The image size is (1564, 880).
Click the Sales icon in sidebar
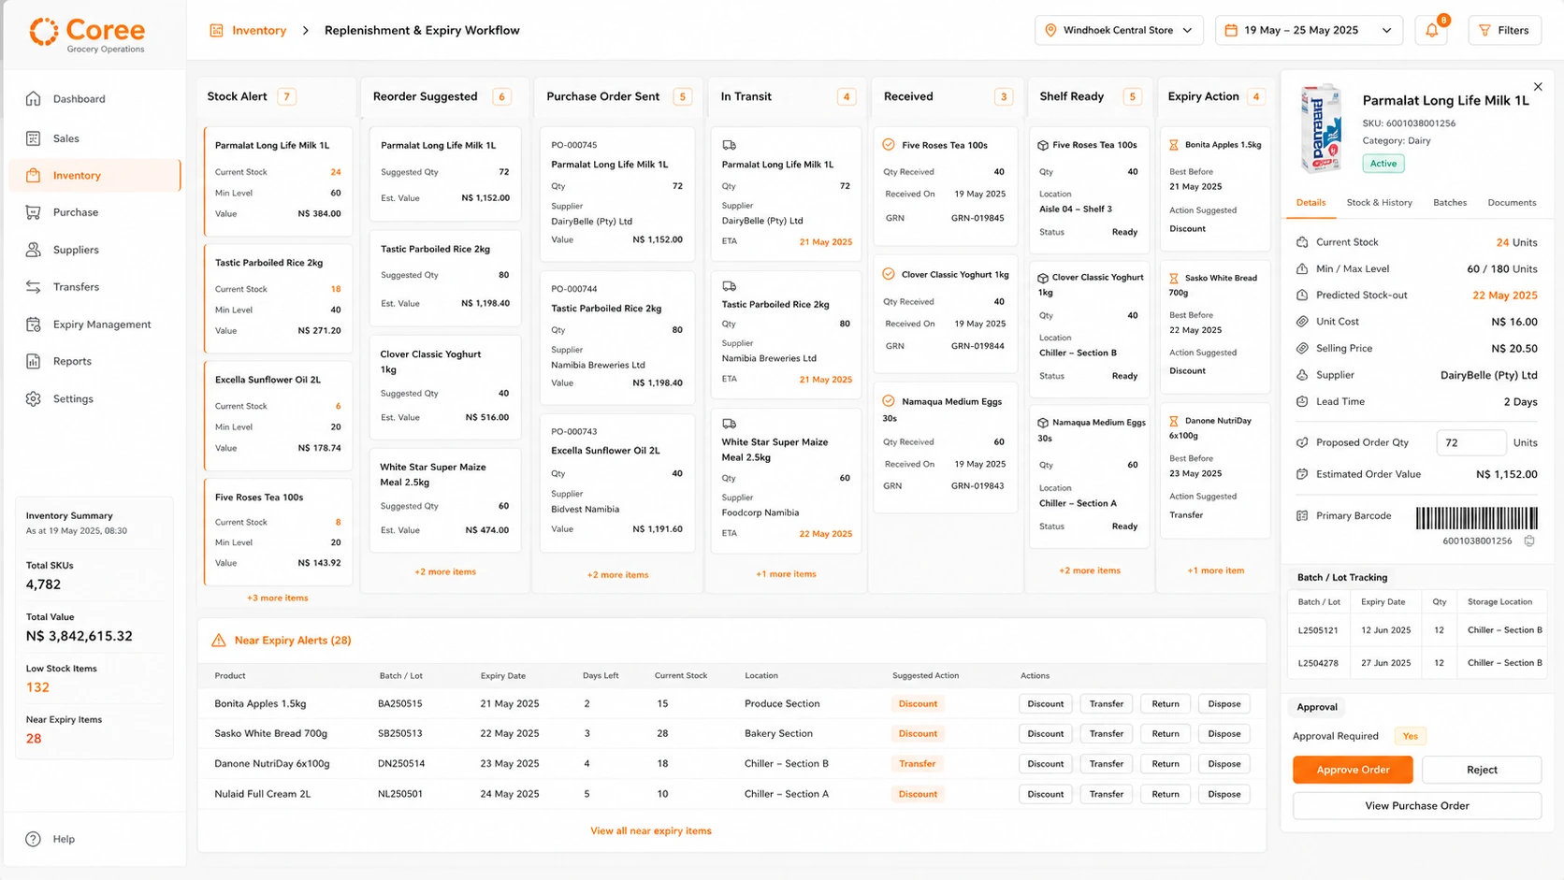click(x=34, y=138)
